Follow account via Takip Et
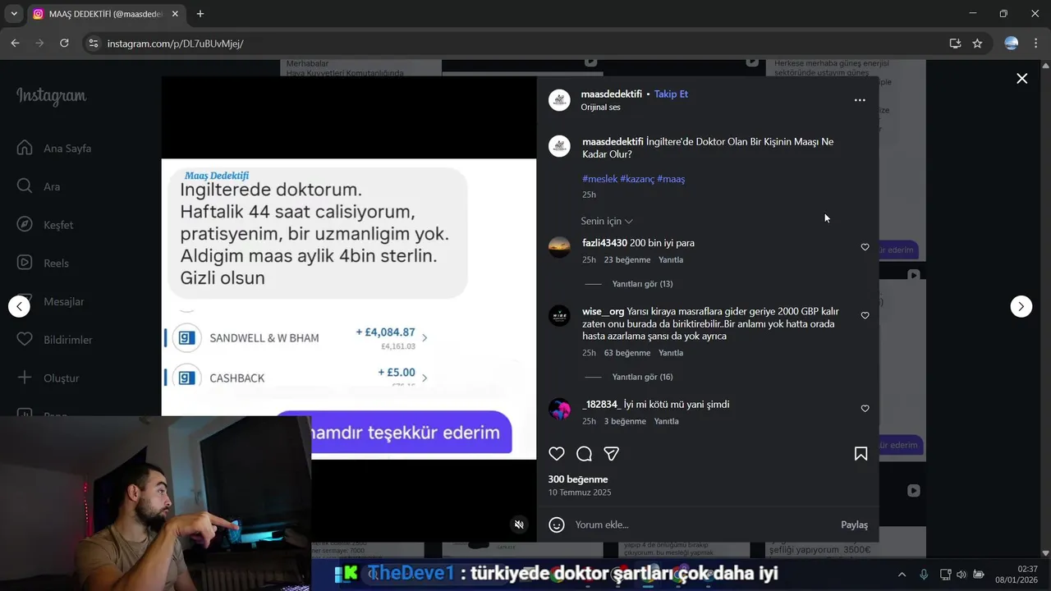The height and width of the screenshot is (591, 1051). (x=671, y=94)
